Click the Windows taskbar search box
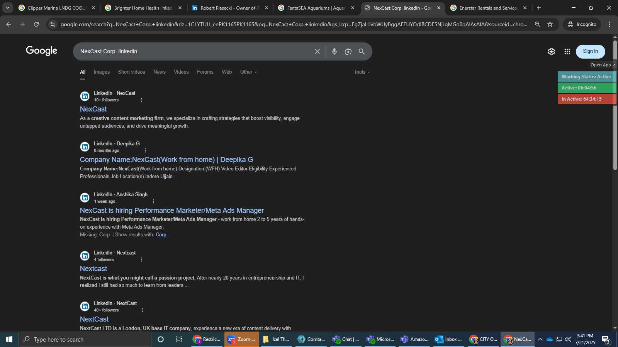 [x=85, y=339]
